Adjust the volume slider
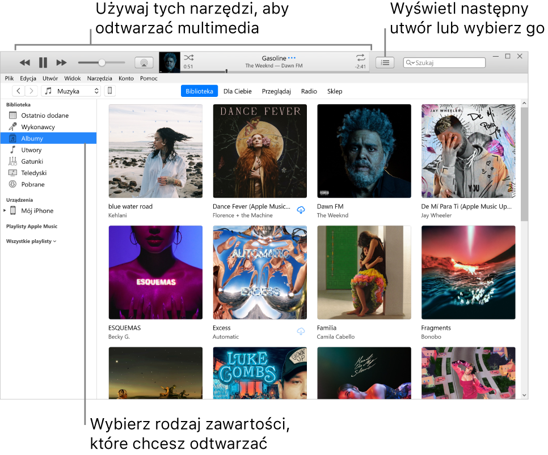 click(102, 62)
